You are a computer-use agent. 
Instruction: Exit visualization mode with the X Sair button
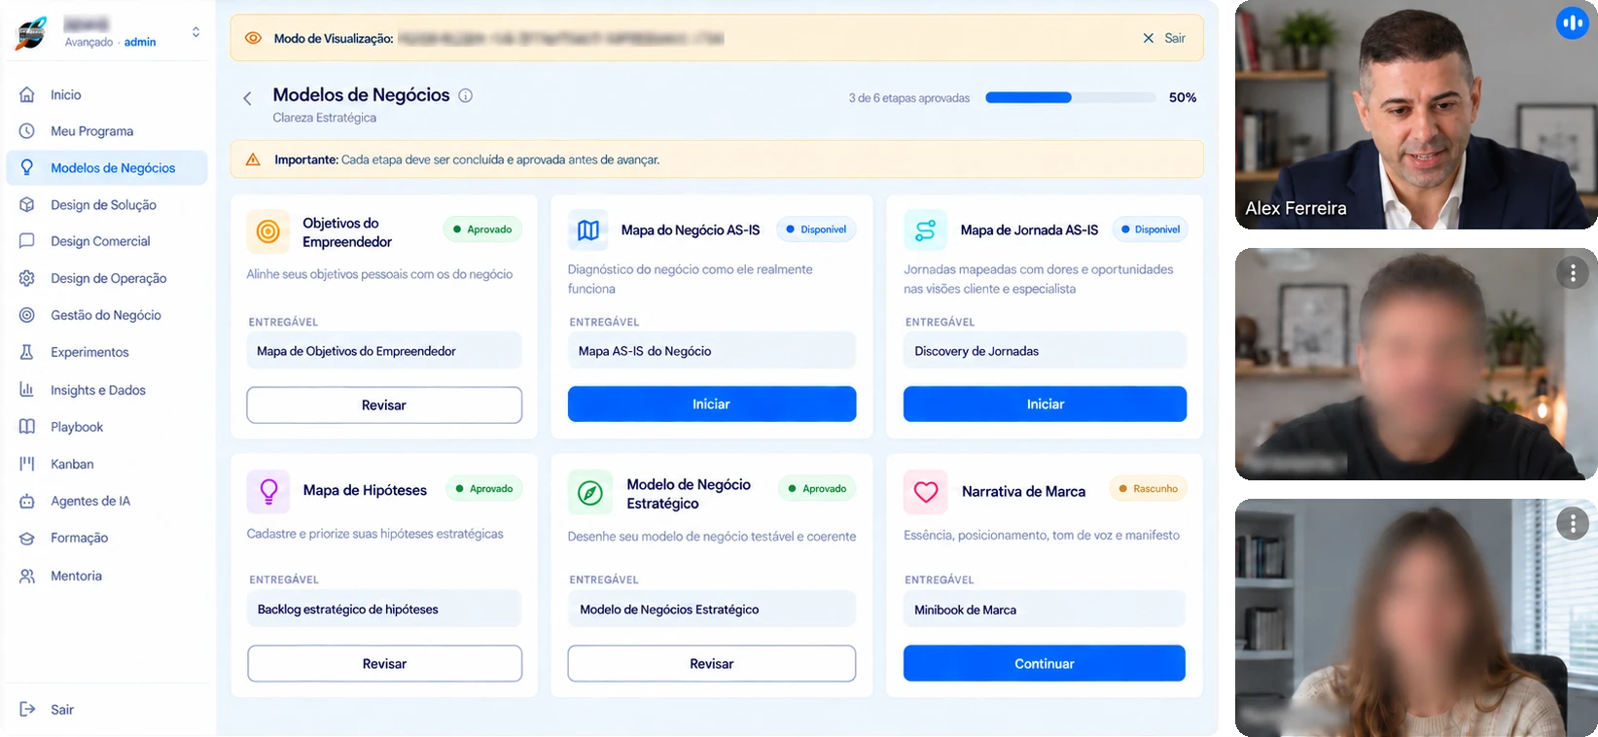[1164, 38]
